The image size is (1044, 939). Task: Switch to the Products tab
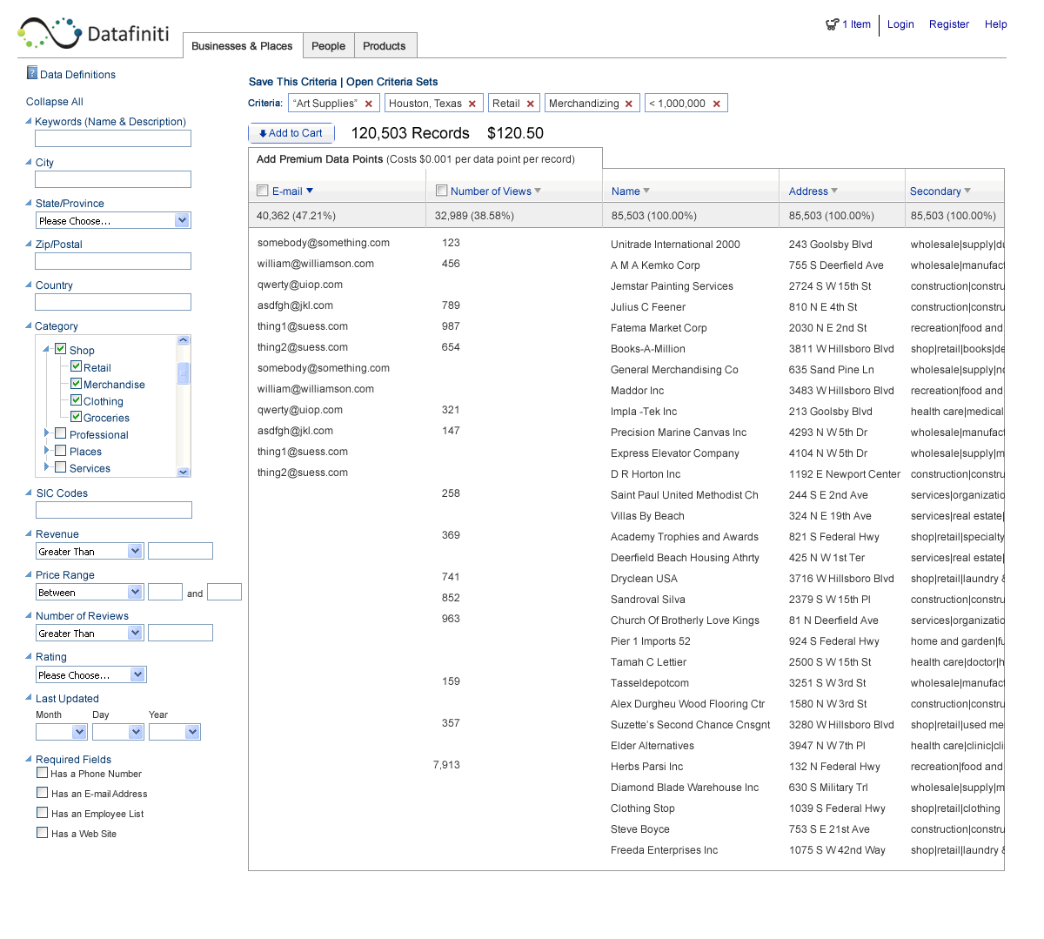(x=385, y=46)
